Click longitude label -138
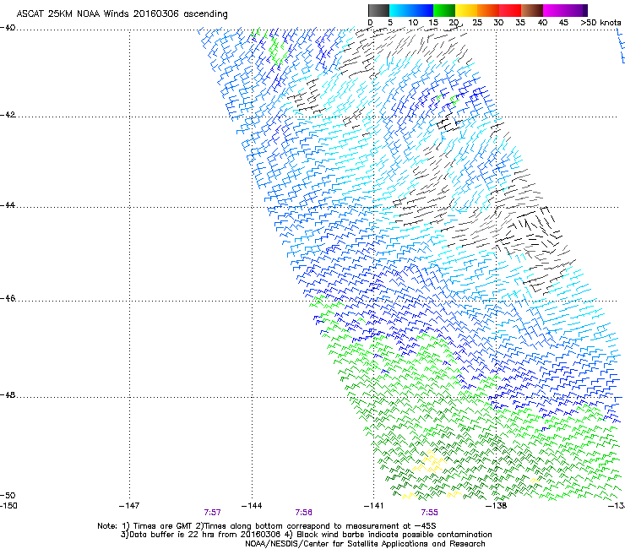Screen dimensions: 625x549 (x=497, y=506)
